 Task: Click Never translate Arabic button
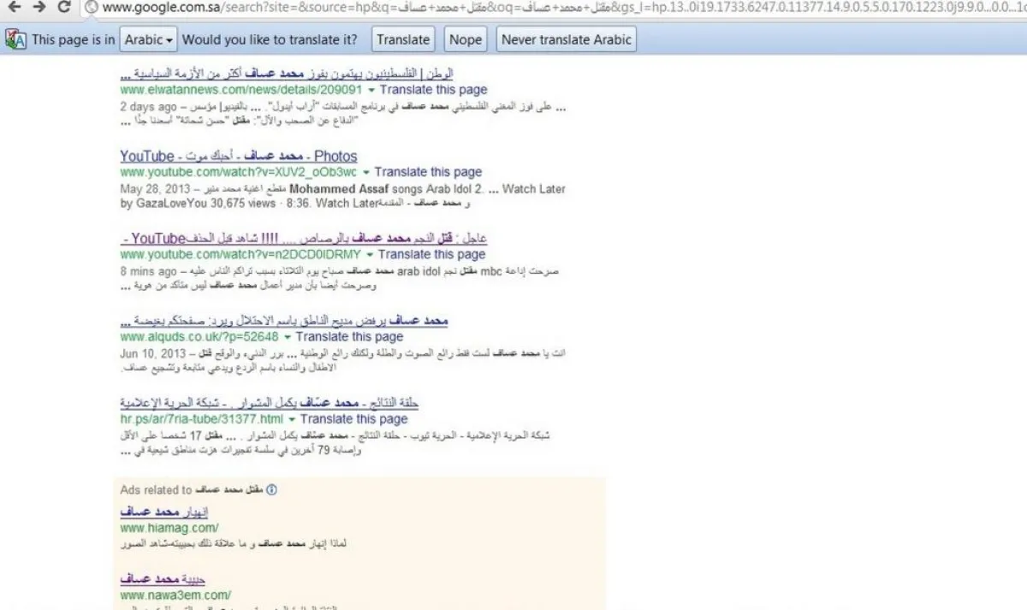point(566,39)
